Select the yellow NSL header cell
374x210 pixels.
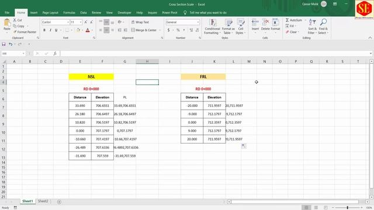(x=91, y=76)
